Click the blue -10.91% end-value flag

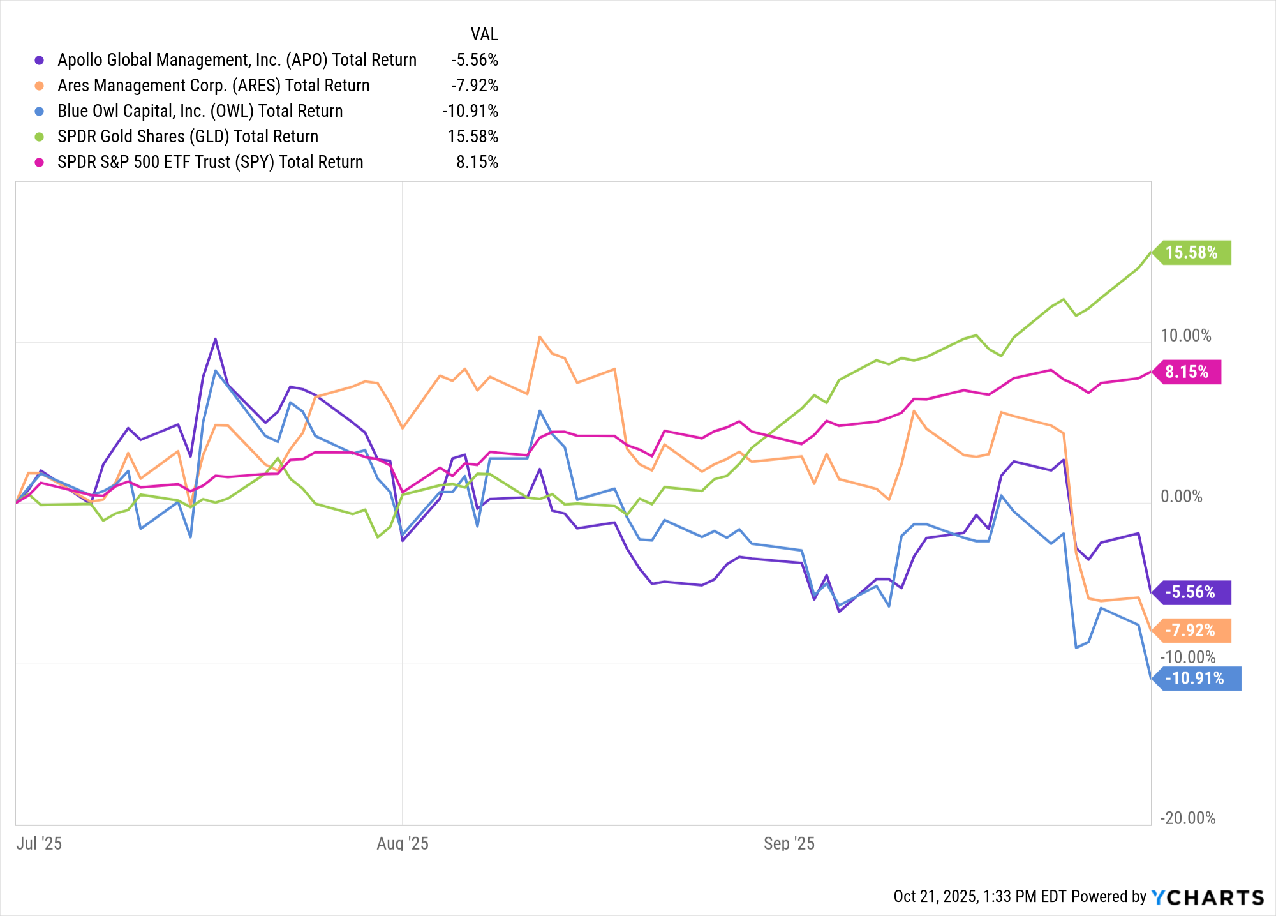click(1196, 679)
